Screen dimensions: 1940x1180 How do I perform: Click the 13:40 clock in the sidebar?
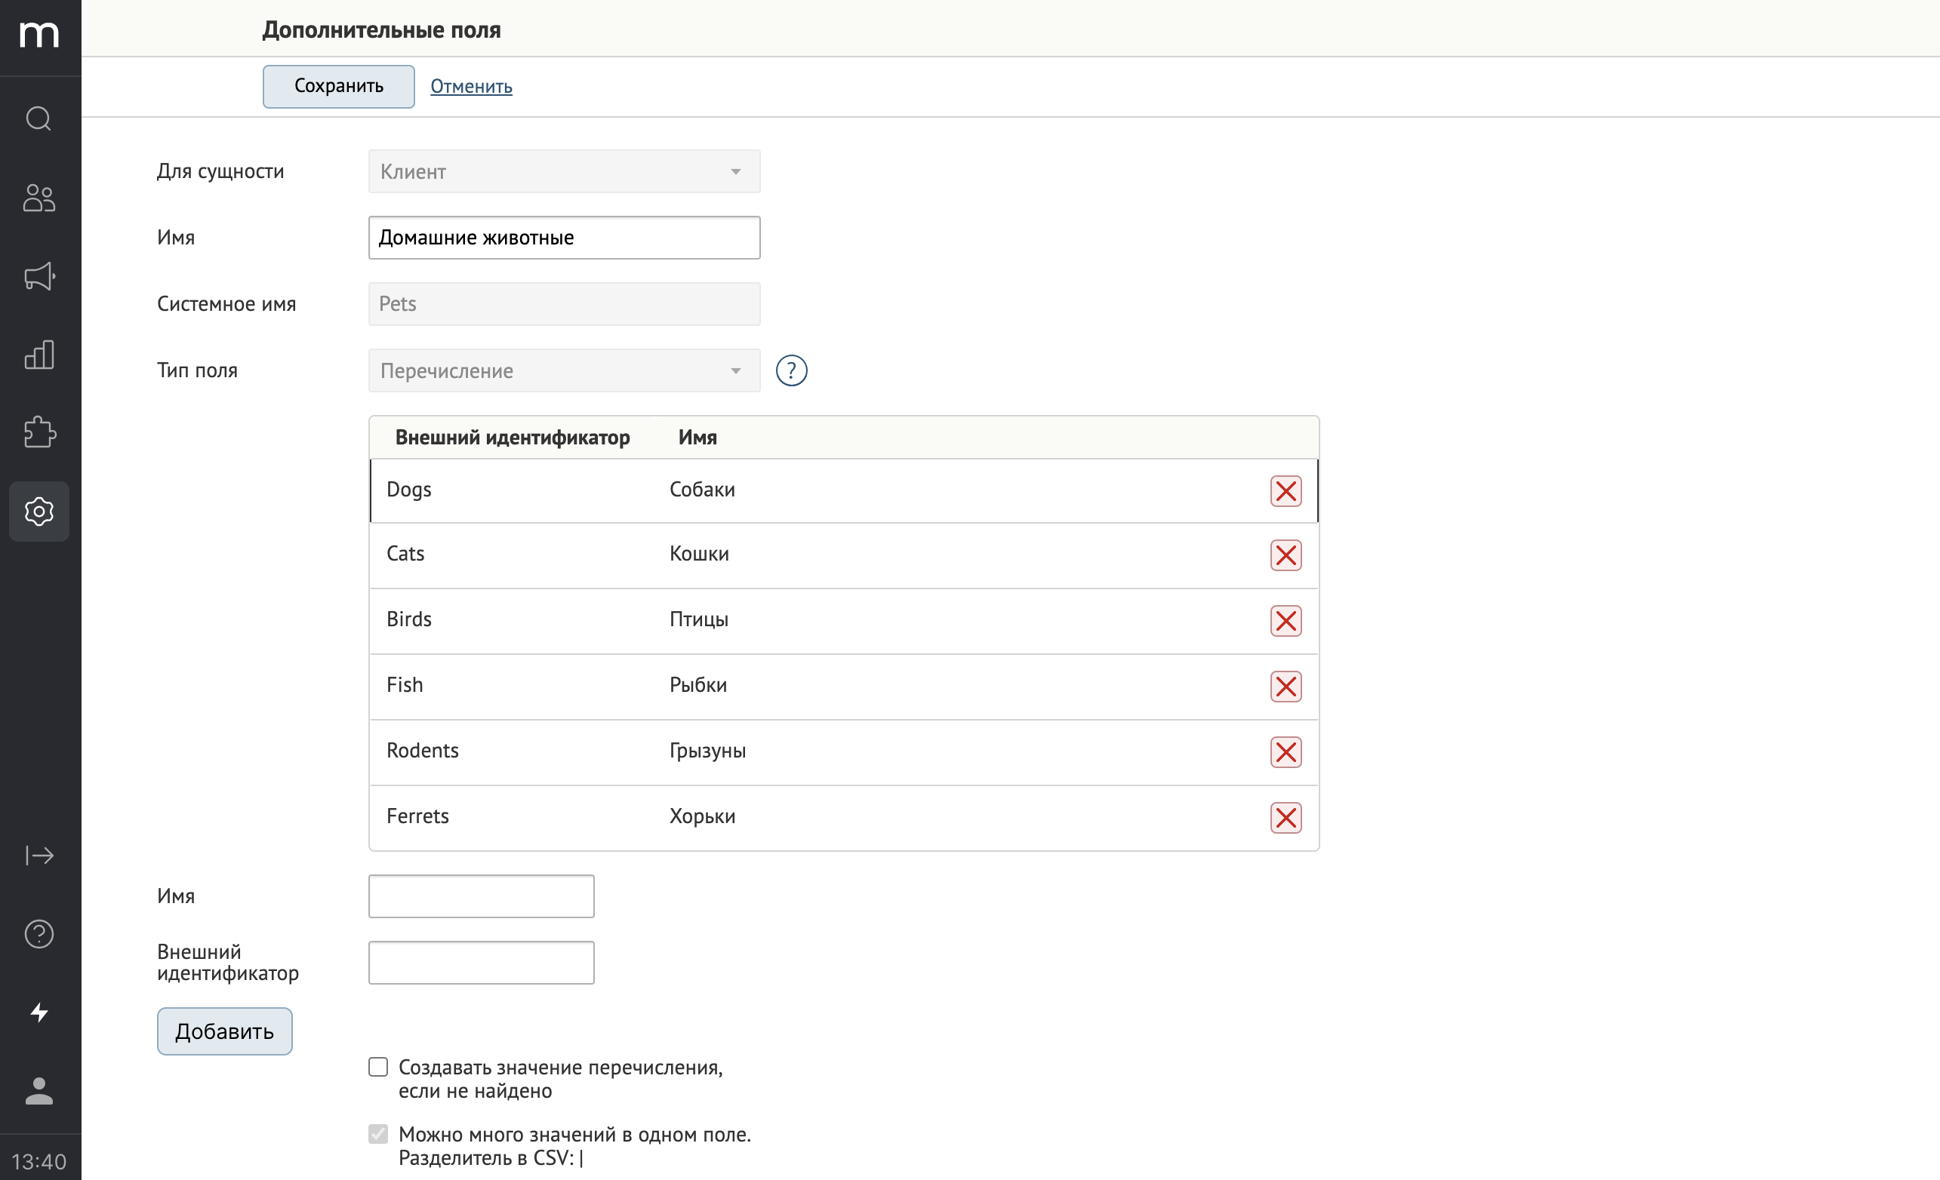[38, 1162]
